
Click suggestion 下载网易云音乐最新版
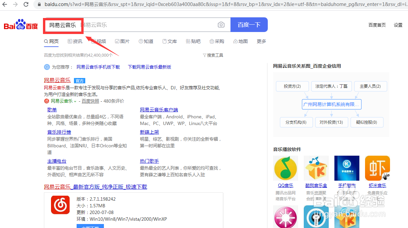150,67
